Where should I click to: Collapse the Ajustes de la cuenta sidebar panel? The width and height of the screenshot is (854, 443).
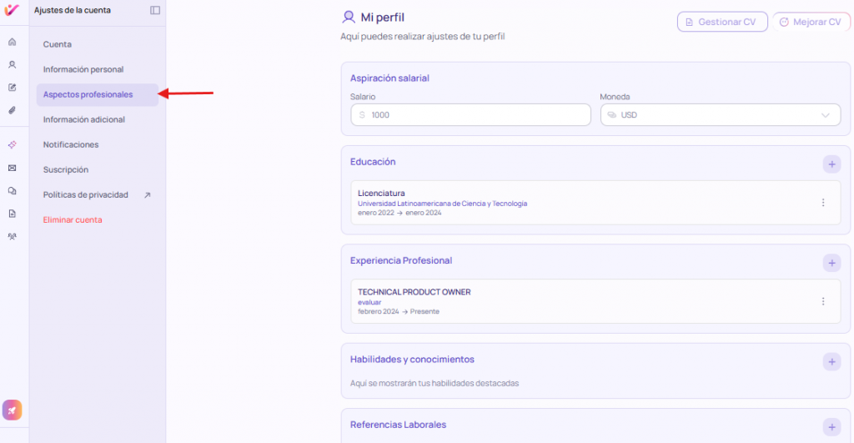[155, 10]
